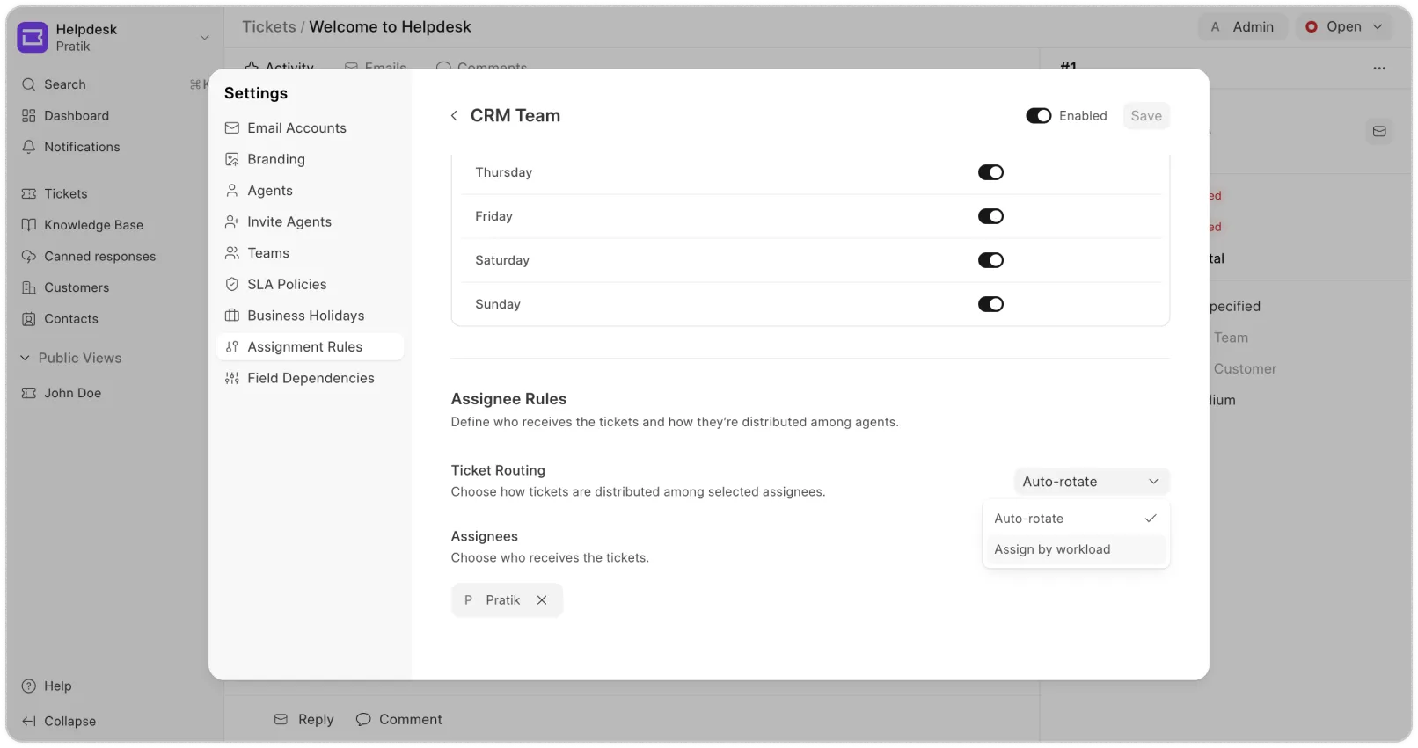
Task: Collapse the Public Views section
Action: [x=26, y=359]
